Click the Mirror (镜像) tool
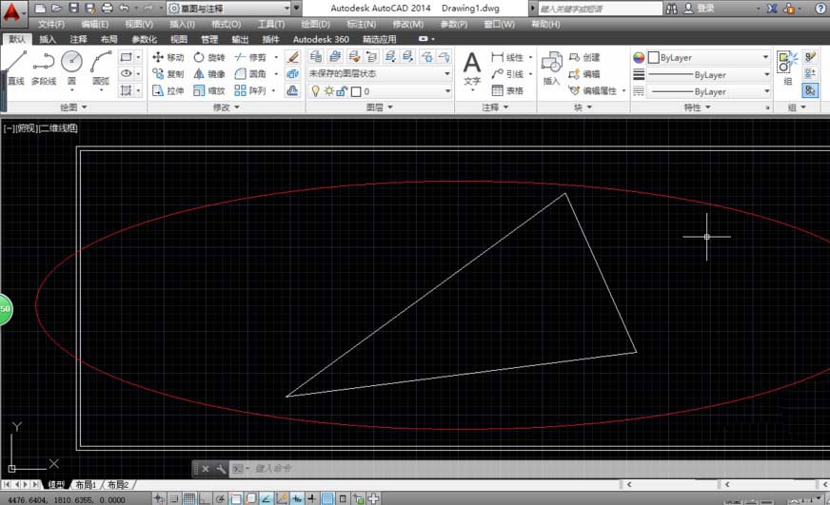Screen dimensions: 830x505 209,74
